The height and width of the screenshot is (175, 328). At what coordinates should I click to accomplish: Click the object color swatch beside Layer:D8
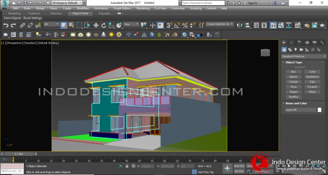click(x=319, y=110)
